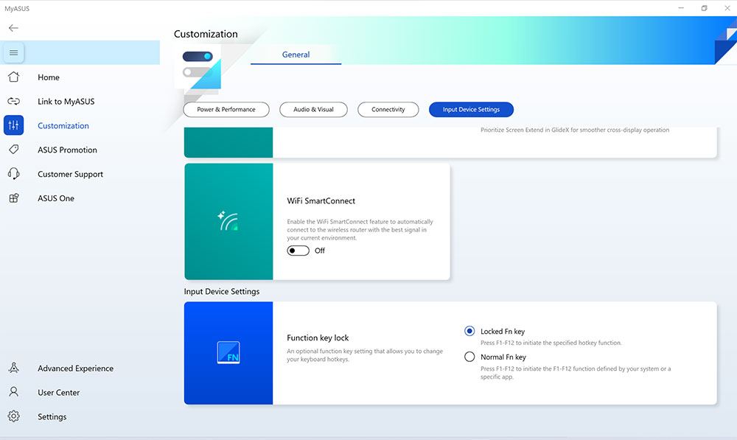The height and width of the screenshot is (440, 737).
Task: Click the Off label beside the WiFi switch
Action: pyautogui.click(x=320, y=251)
